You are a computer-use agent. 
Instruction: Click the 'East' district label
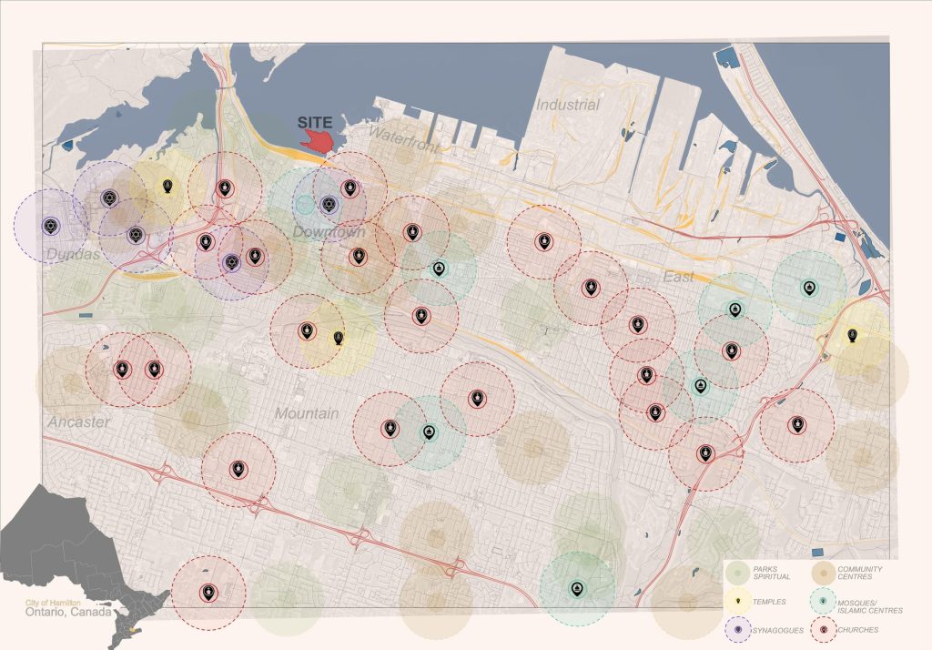[678, 277]
